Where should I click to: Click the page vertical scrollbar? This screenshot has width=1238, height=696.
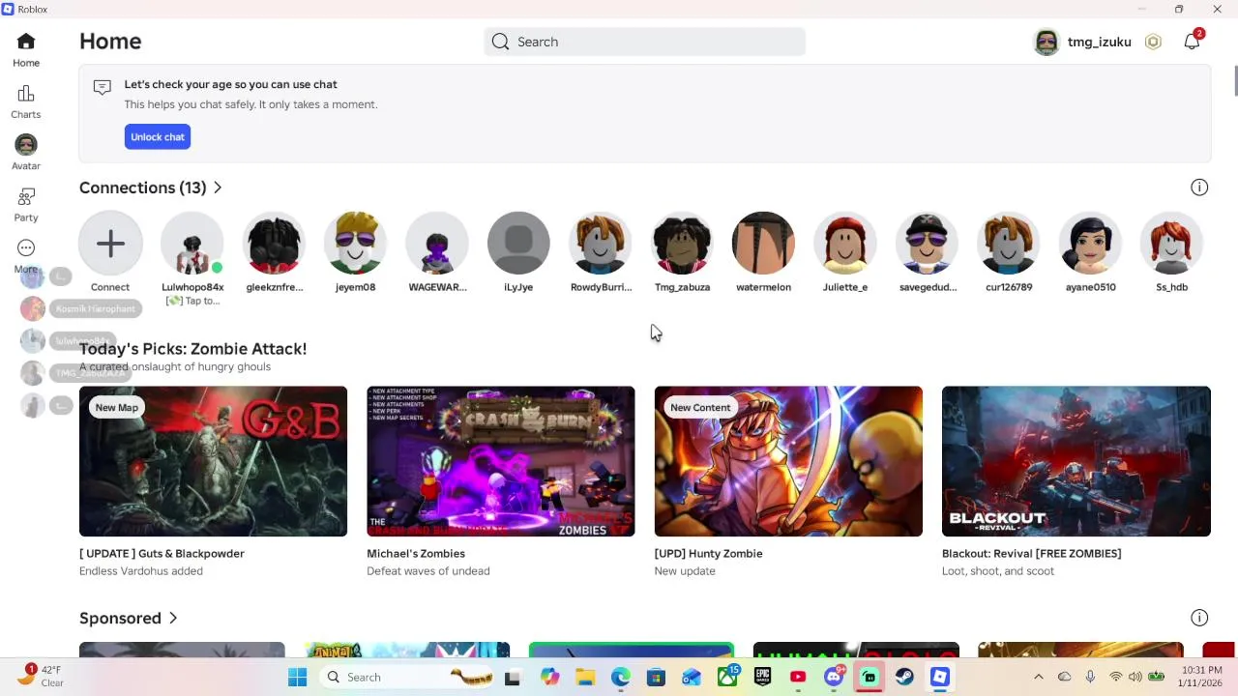1235,82
